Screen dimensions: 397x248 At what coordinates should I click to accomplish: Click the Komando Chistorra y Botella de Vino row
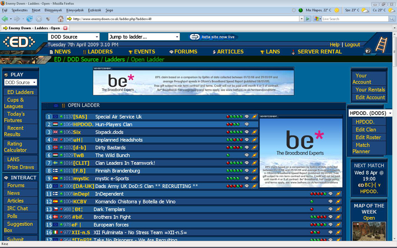point(194,202)
